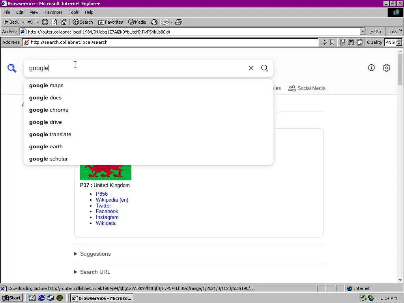Click the blue magnifier logo
The height and width of the screenshot is (303, 404).
click(12, 68)
